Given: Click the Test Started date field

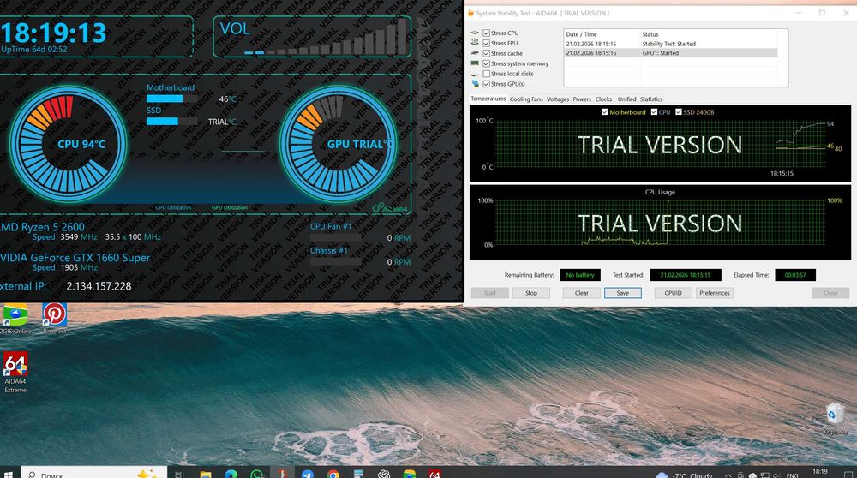Looking at the screenshot, I should coord(686,275).
